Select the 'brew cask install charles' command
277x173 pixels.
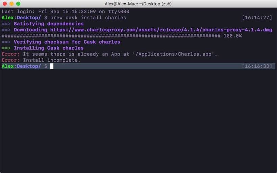pyautogui.click(x=88, y=18)
